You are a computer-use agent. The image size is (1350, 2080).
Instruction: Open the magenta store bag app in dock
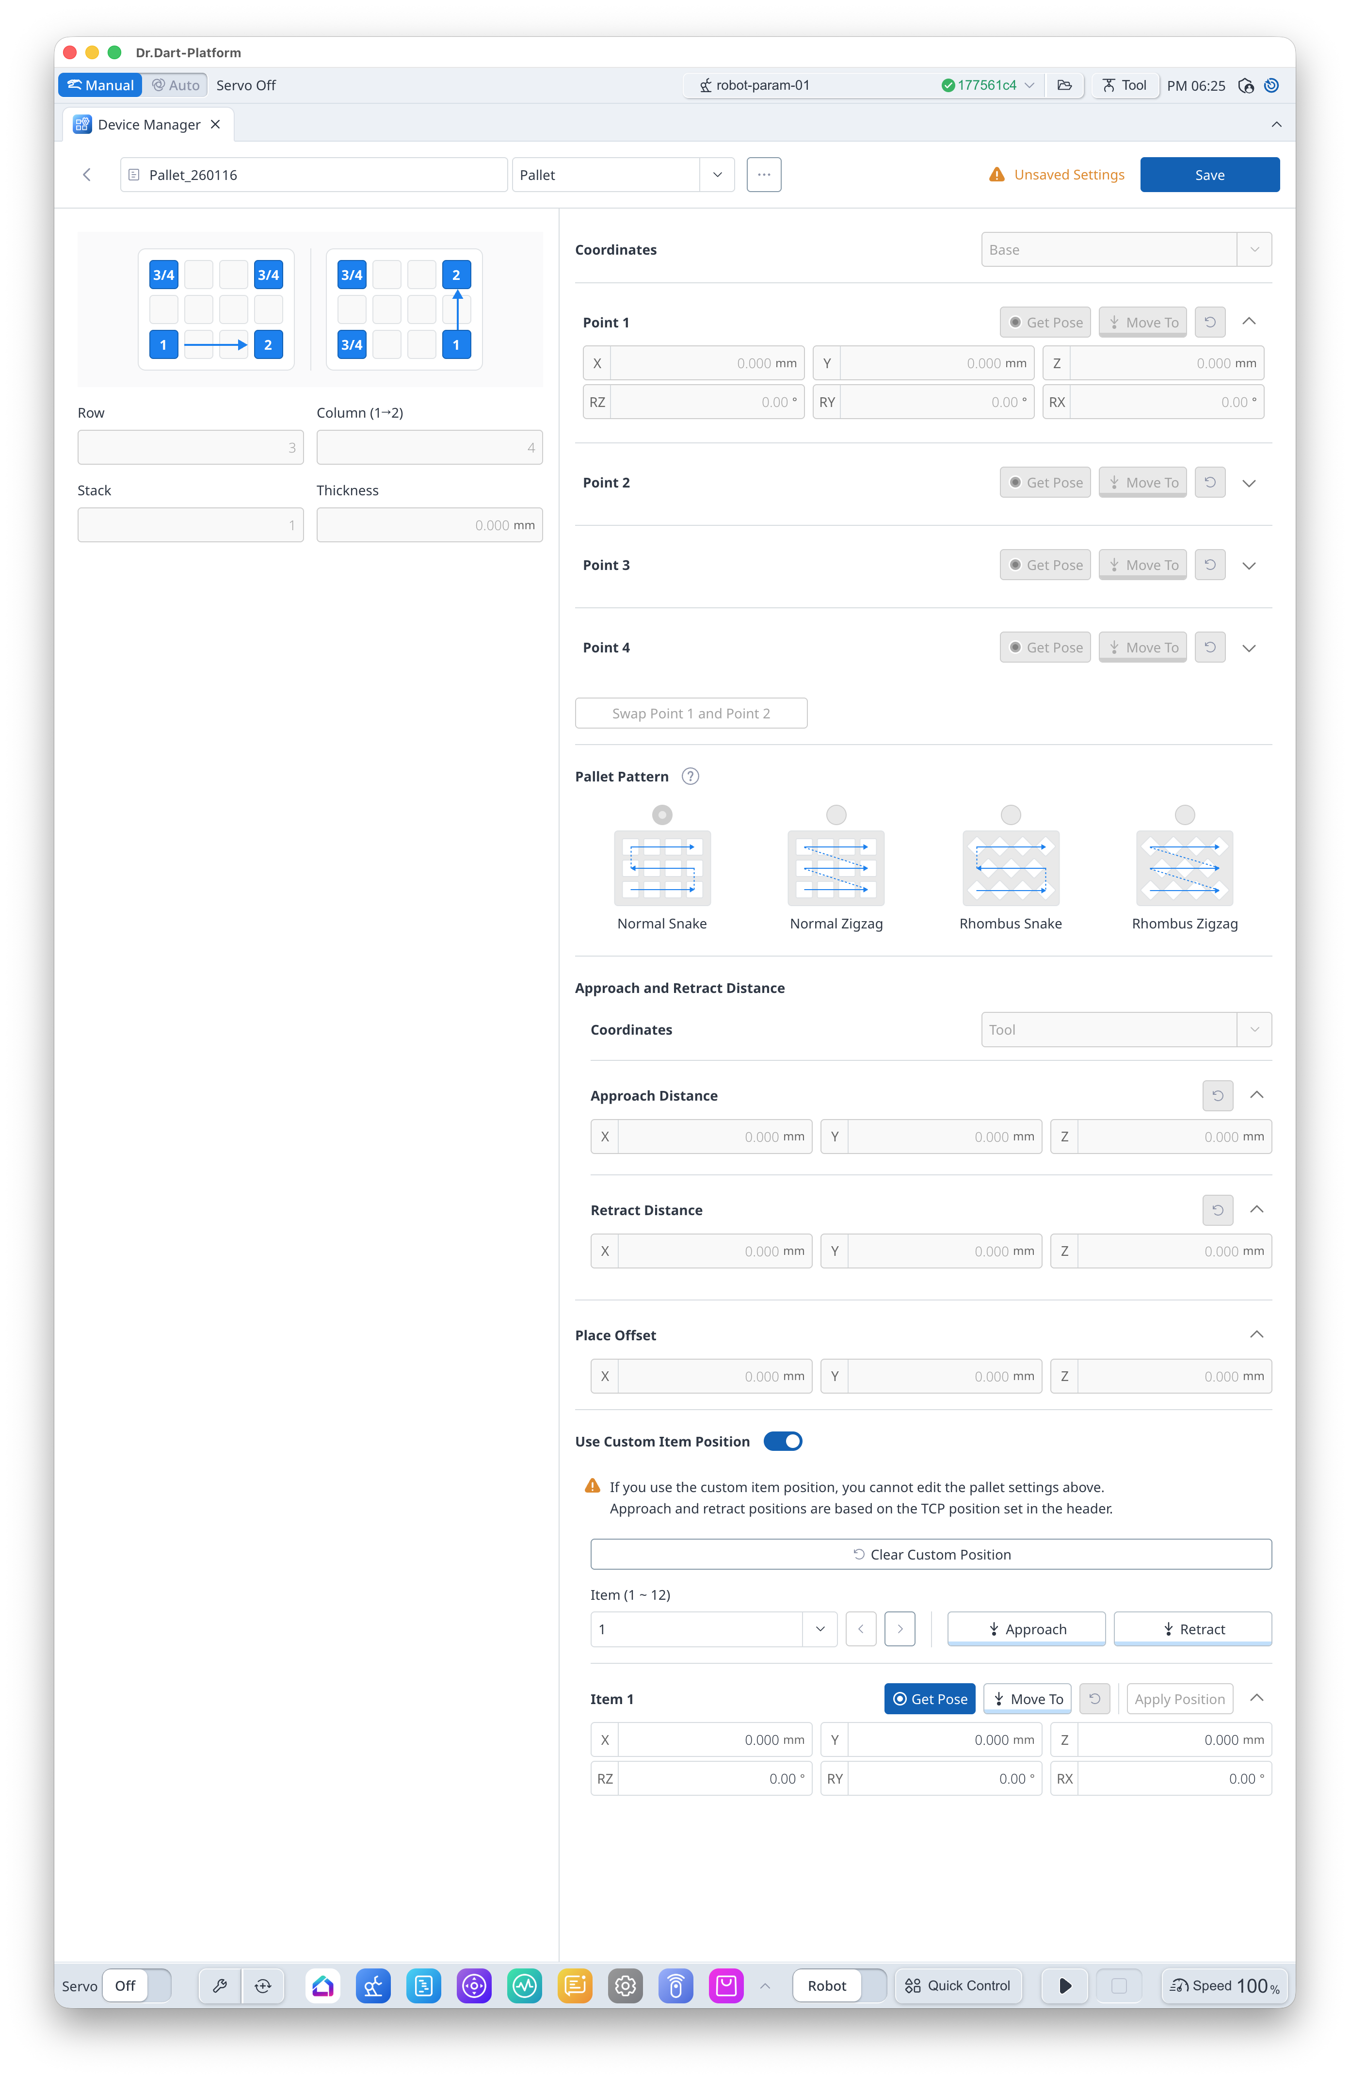[x=726, y=1985]
